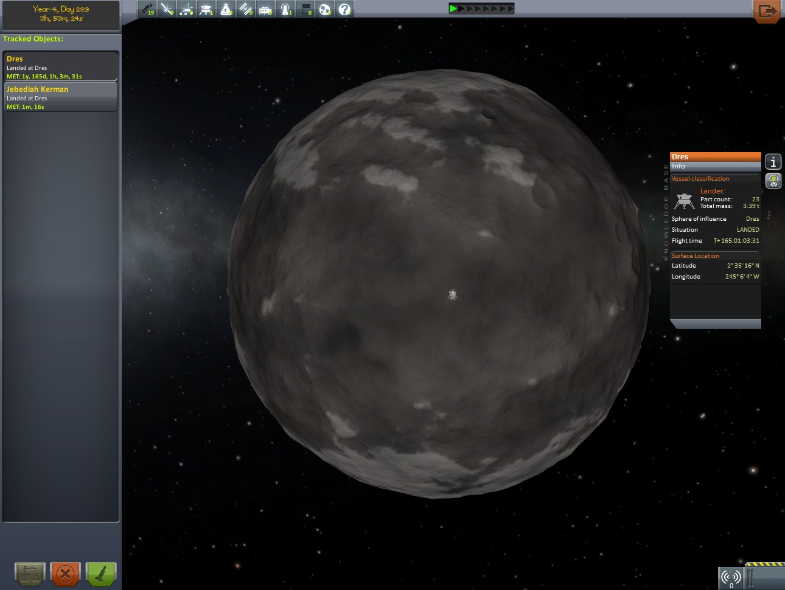785x590 pixels.
Task: Toggle the rover vessel filter
Action: pyautogui.click(x=187, y=9)
